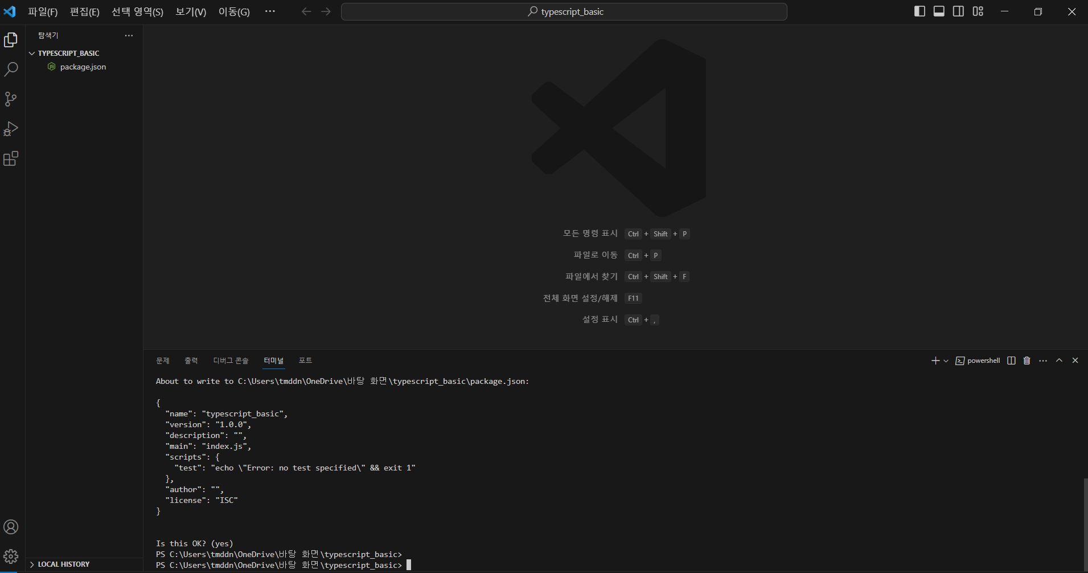Viewport: 1088px width, 573px height.
Task: Close the terminal panel
Action: click(x=1075, y=361)
